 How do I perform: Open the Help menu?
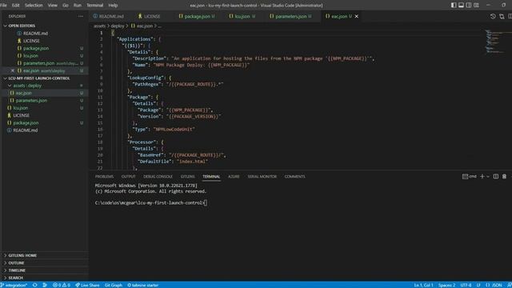(x=113, y=6)
